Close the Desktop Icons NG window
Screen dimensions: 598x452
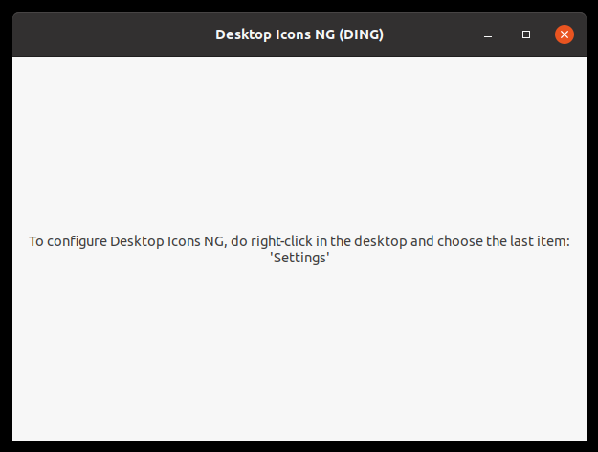click(x=565, y=34)
